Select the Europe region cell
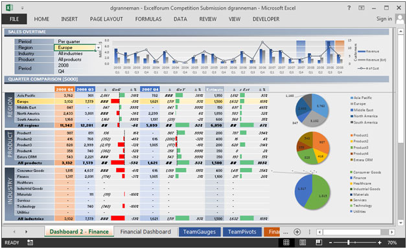The height and width of the screenshot is (249, 407). coord(75,47)
